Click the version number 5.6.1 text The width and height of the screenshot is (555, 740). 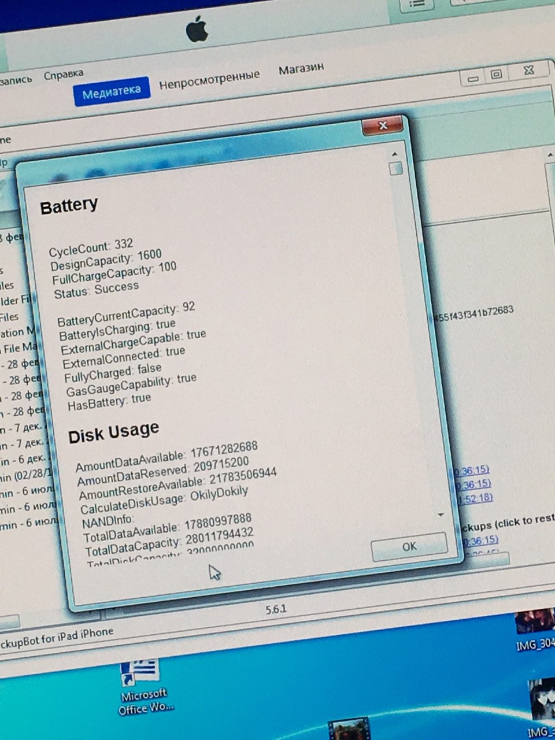[276, 609]
